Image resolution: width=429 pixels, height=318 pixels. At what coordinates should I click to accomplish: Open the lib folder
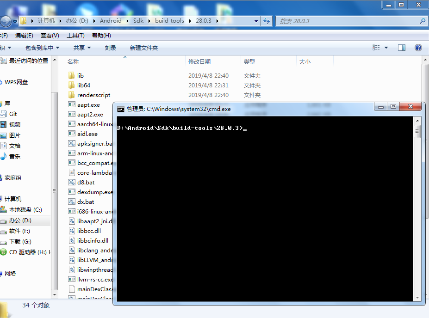click(x=80, y=75)
